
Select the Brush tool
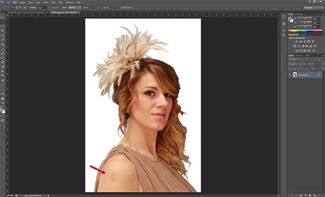[3, 49]
